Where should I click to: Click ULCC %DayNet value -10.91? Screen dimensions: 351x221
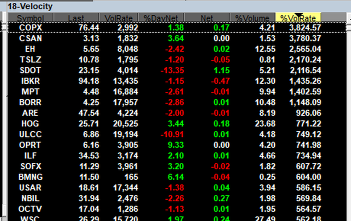point(172,134)
